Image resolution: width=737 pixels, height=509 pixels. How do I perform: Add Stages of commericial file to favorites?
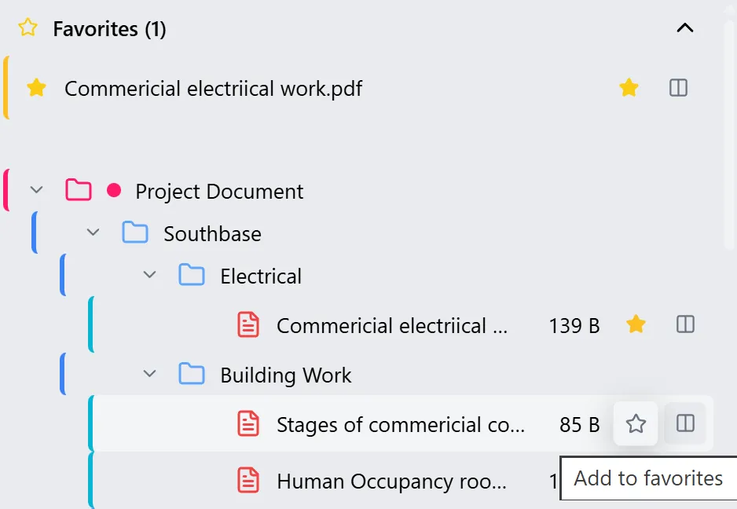pyautogui.click(x=636, y=424)
